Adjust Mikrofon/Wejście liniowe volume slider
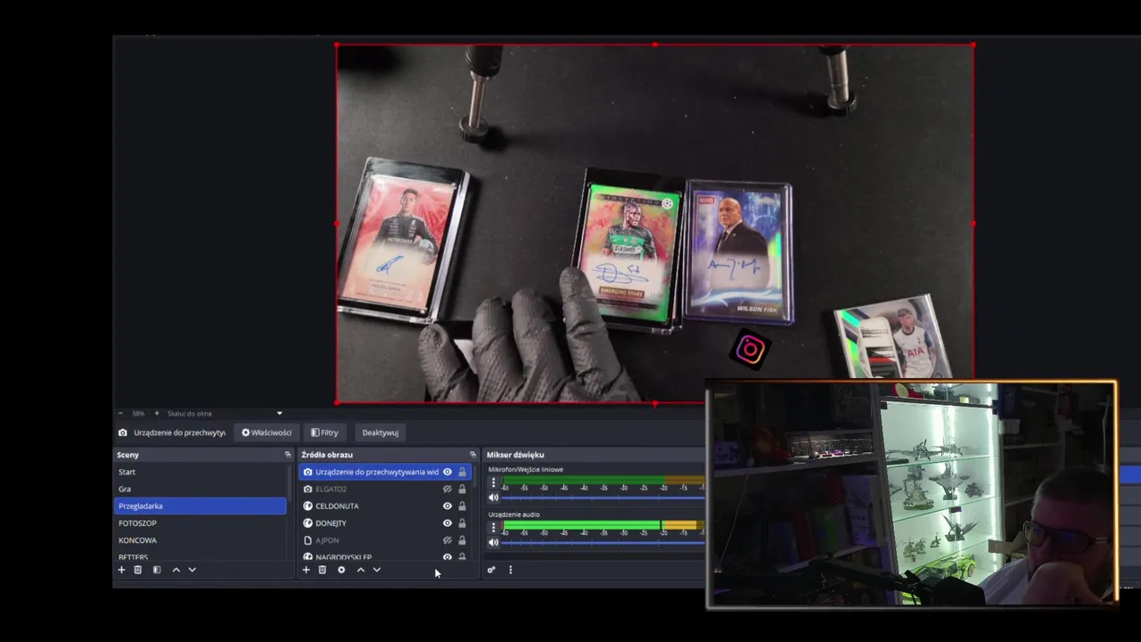The width and height of the screenshot is (1141, 642). pos(603,498)
